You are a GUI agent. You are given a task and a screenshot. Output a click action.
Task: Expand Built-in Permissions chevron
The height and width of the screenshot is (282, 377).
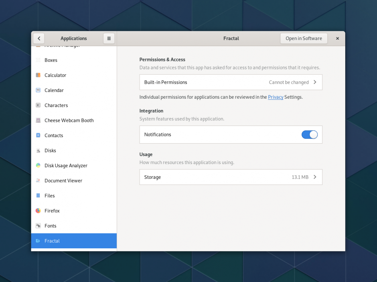pos(315,82)
